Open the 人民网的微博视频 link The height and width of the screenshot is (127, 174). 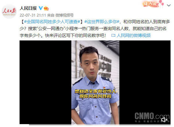point(133,35)
